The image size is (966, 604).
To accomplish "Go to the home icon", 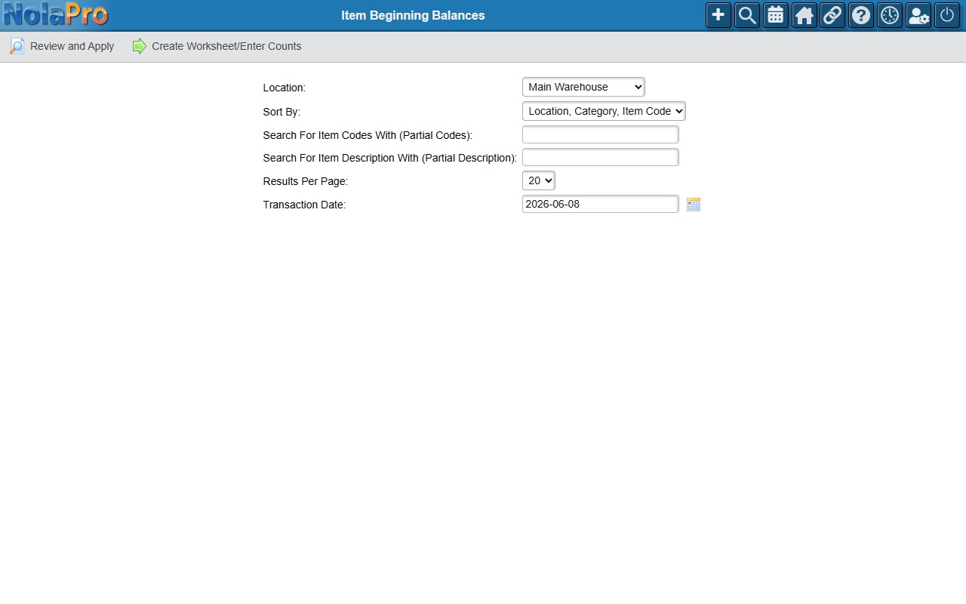I will [804, 15].
